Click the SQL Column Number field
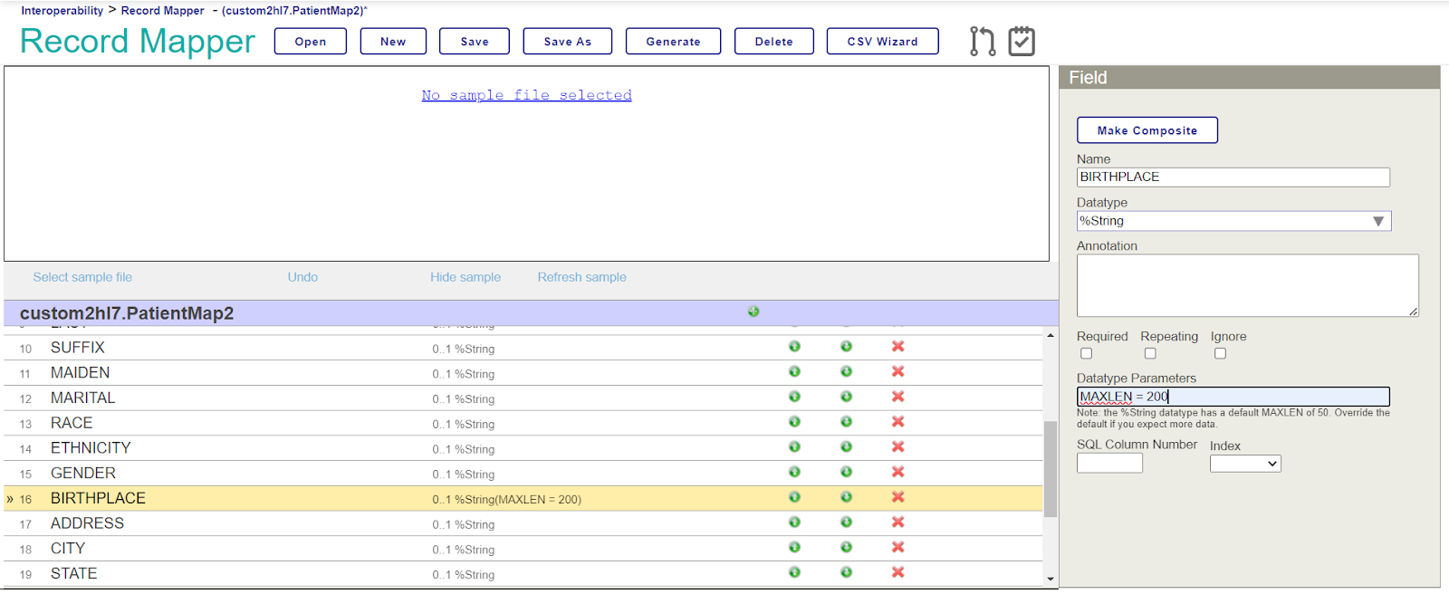This screenshot has height=594, width=1449. click(x=1109, y=464)
